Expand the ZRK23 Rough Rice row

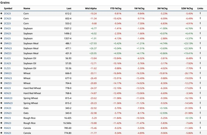click(2, 118)
